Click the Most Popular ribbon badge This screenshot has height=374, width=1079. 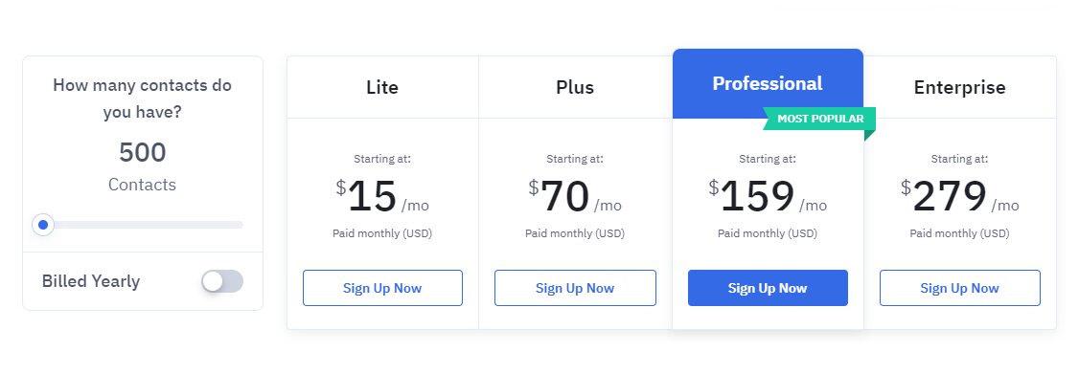[x=819, y=119]
